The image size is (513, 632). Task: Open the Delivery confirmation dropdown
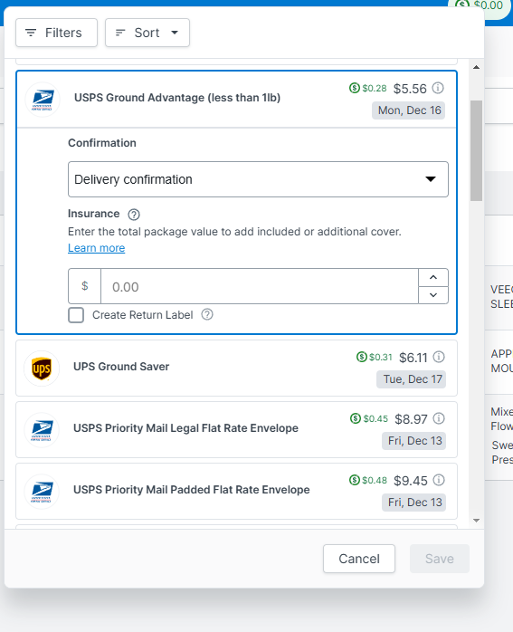258,179
